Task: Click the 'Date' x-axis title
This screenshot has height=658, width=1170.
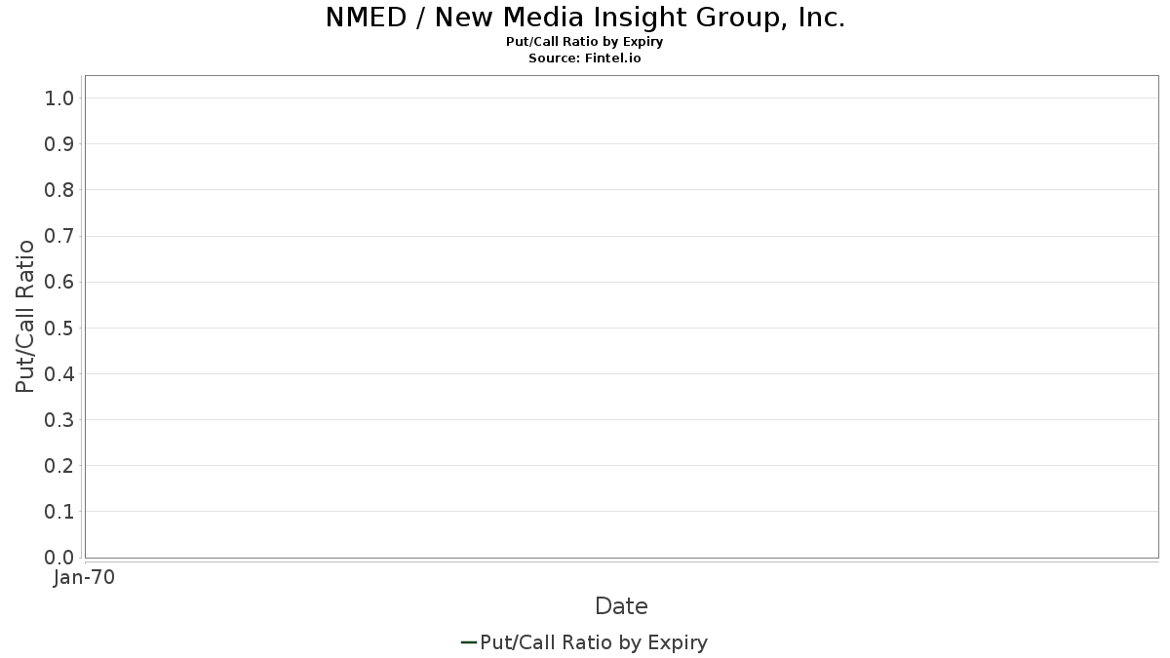Action: 621,606
